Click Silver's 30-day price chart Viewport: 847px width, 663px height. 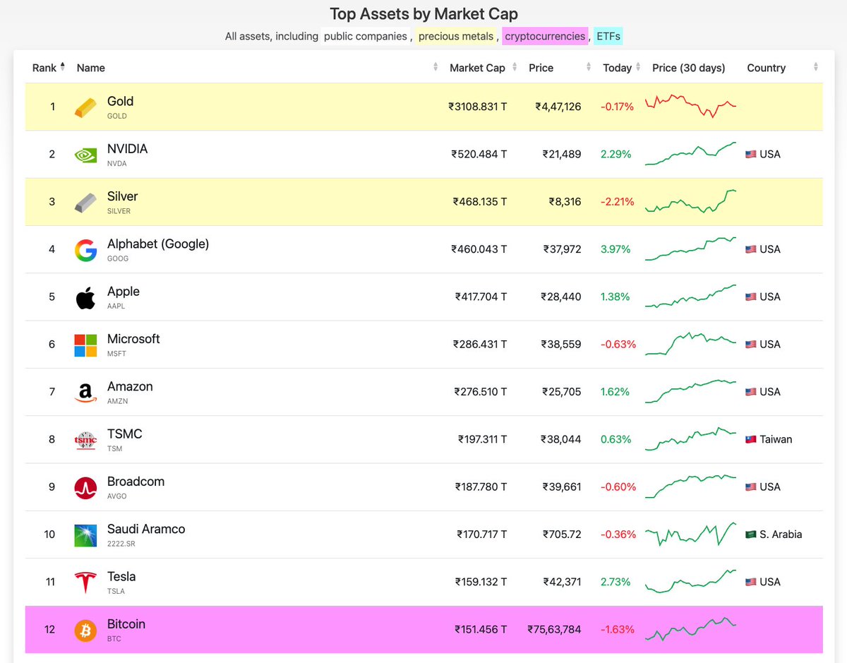click(x=690, y=201)
